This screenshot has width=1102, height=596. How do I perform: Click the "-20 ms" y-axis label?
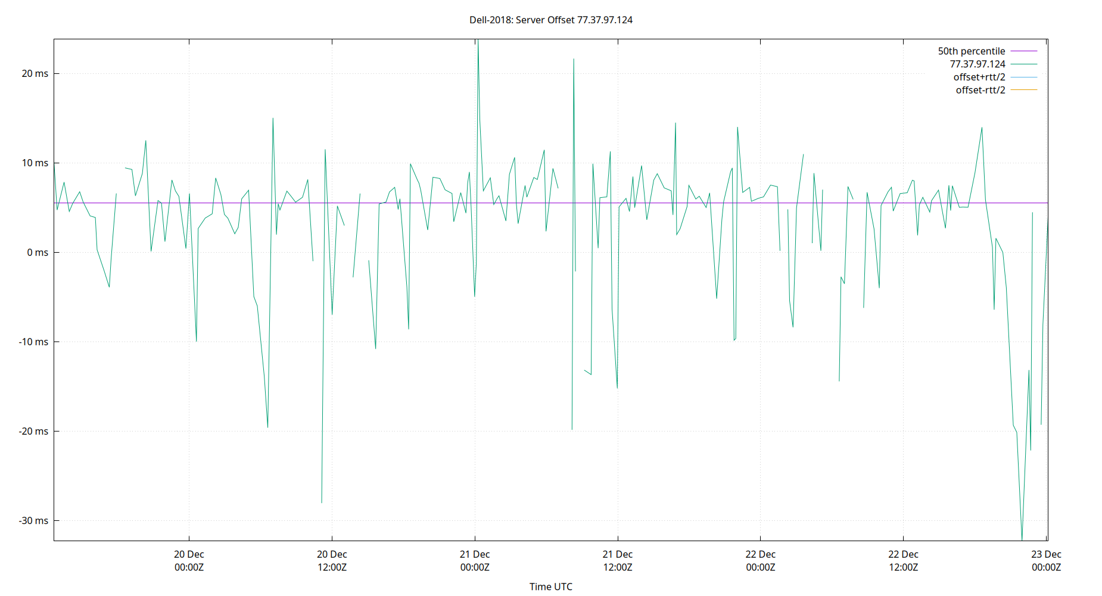point(33,432)
